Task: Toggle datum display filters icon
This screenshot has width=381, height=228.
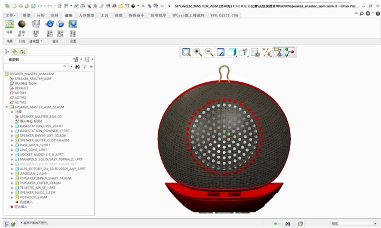Action: click(266, 52)
